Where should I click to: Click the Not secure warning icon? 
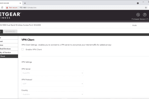coord(7,8)
